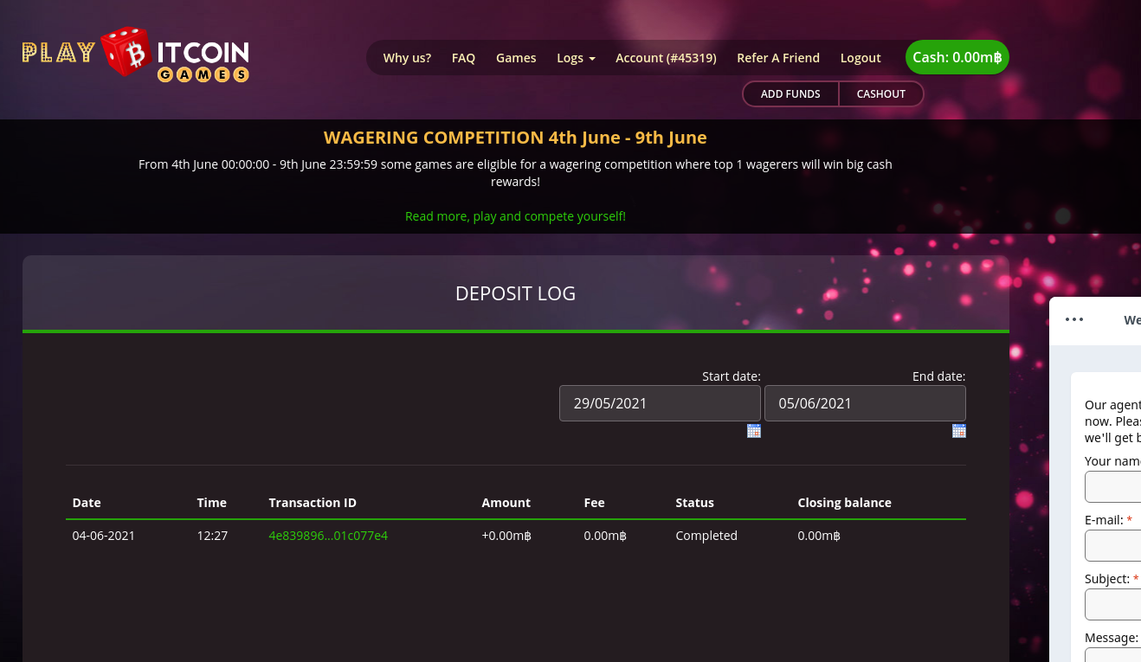Open Refer A Friend page
This screenshot has width=1141, height=662.
pyautogui.click(x=778, y=58)
